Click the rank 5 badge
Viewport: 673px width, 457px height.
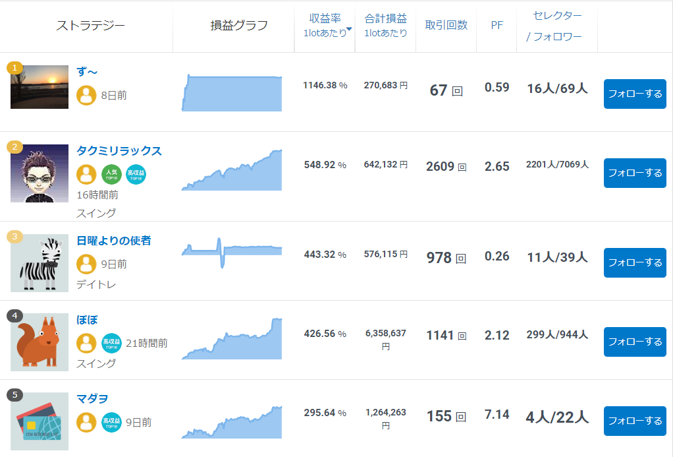(x=14, y=394)
